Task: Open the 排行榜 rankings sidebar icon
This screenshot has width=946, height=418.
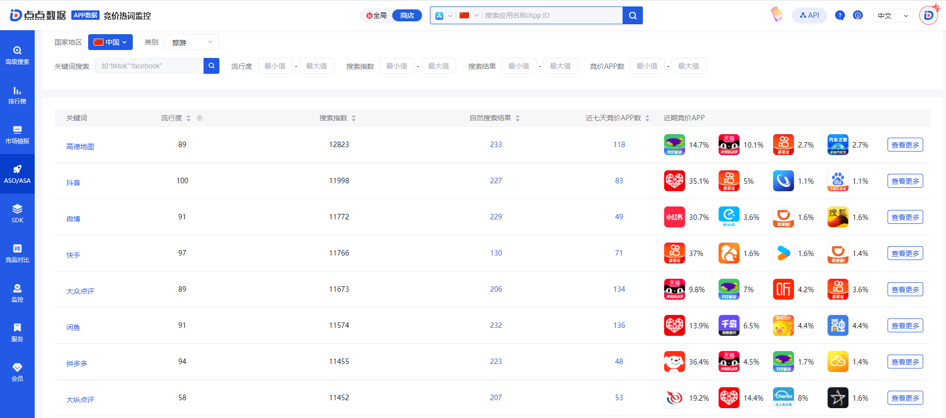Action: (17, 95)
